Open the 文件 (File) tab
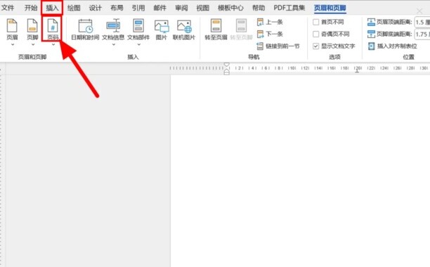 point(8,8)
